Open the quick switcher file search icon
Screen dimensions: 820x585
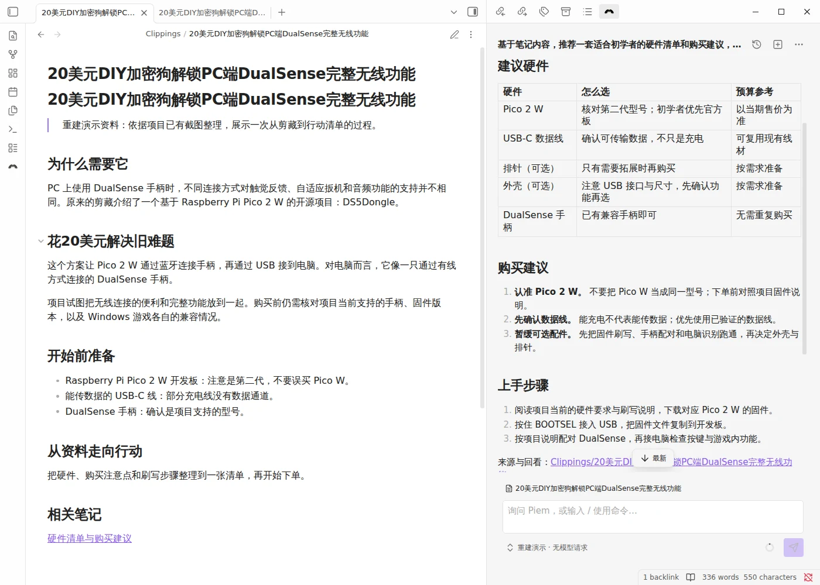click(x=13, y=36)
